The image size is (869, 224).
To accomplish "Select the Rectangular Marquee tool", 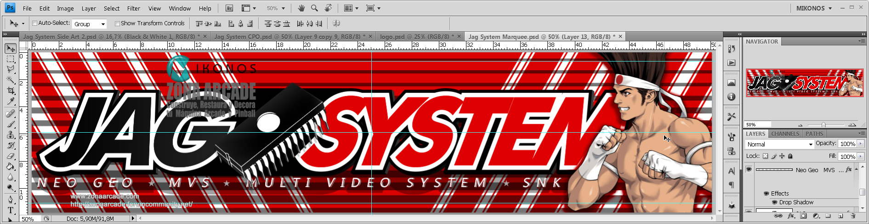I will 11,59.
